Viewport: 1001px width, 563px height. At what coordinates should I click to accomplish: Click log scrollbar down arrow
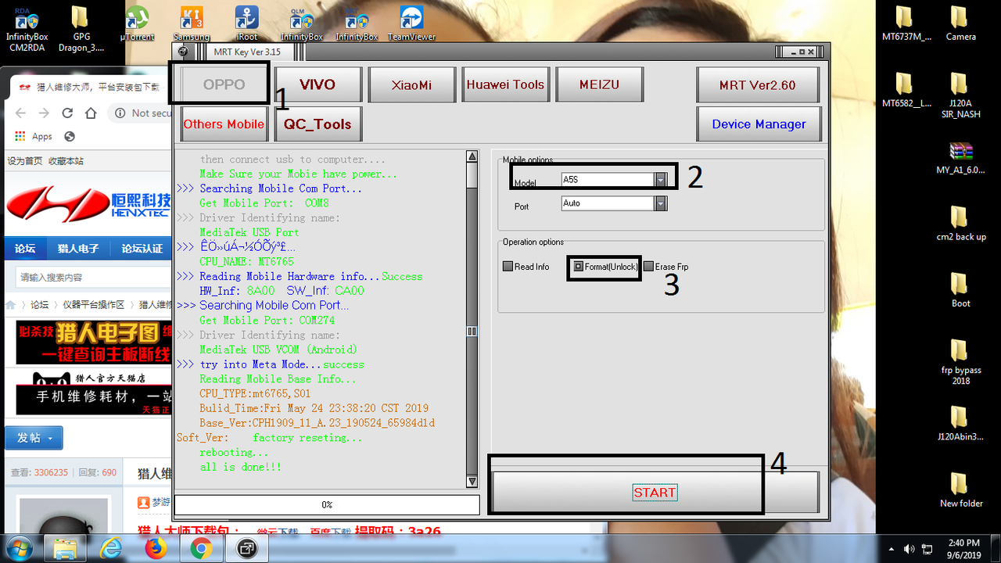[x=472, y=482]
